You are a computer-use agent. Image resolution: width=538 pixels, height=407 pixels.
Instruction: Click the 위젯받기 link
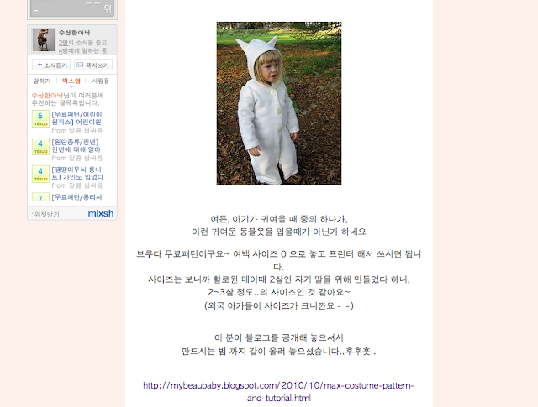[46, 215]
